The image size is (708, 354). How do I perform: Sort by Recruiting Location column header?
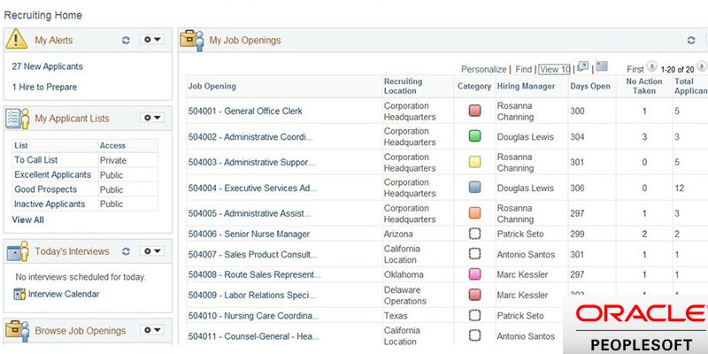tap(404, 86)
